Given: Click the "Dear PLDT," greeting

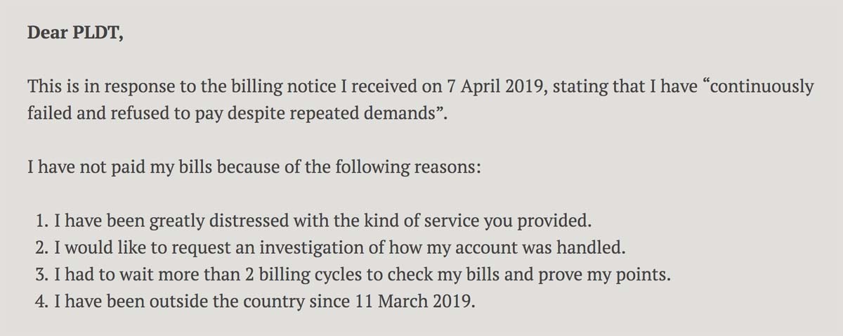Looking at the screenshot, I should [x=75, y=34].
